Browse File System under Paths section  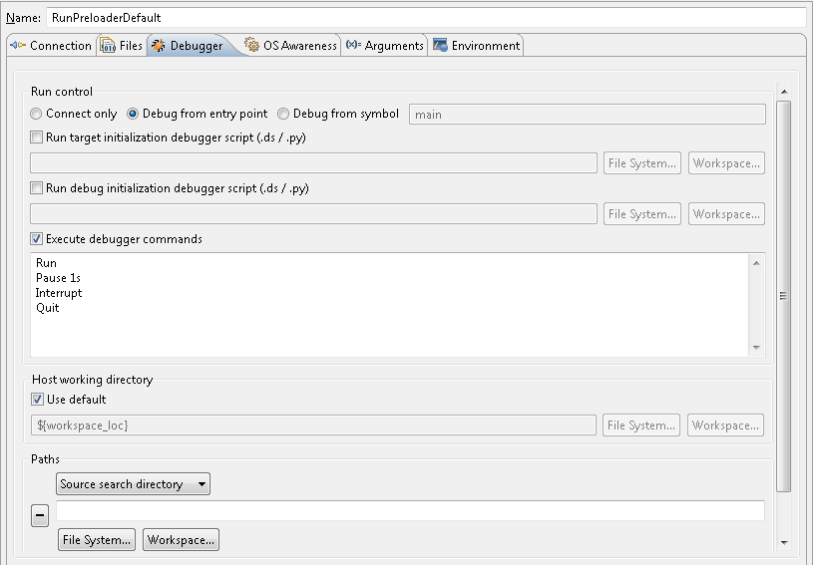click(x=97, y=540)
